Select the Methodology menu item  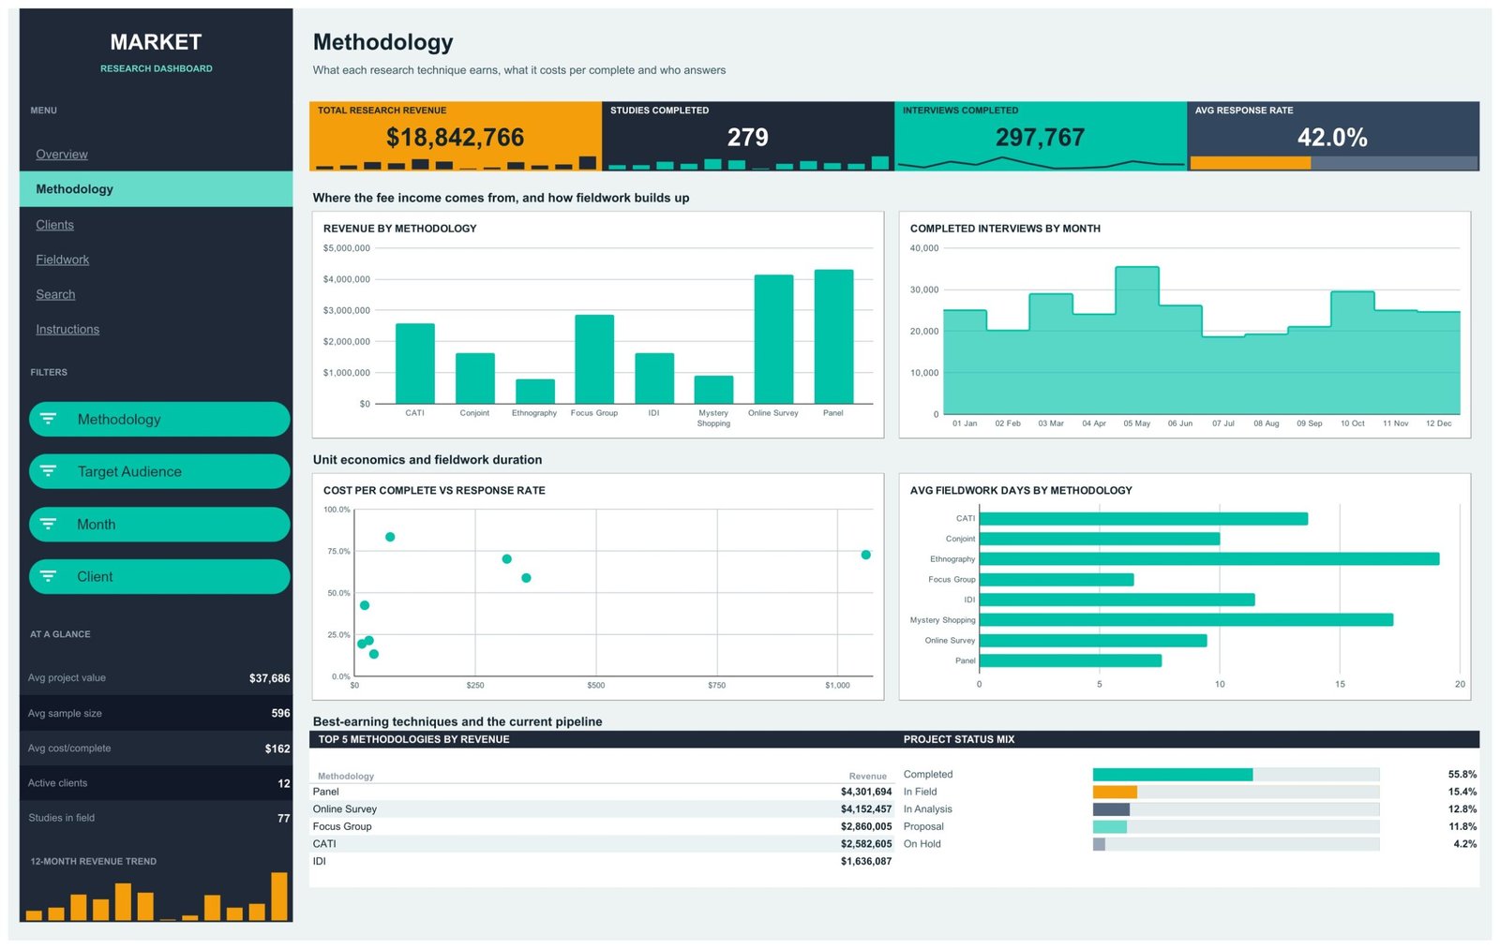tap(156, 189)
